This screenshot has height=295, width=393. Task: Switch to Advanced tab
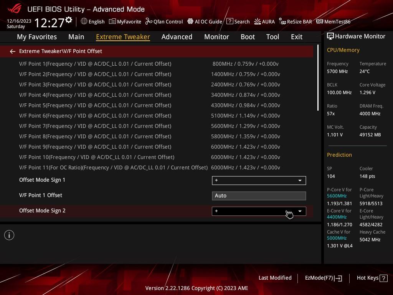(x=177, y=37)
